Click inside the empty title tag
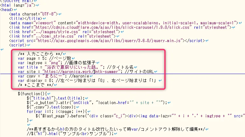 tap(22, 19)
